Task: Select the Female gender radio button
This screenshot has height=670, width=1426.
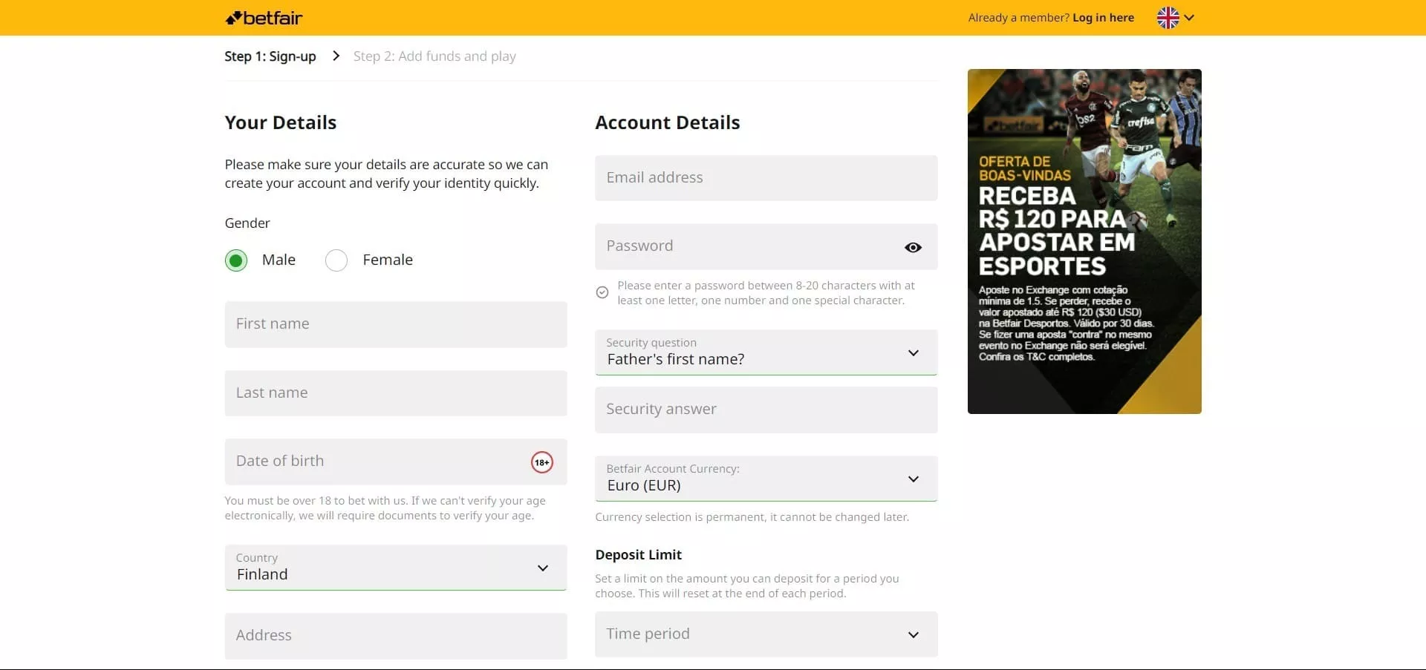Action: [x=336, y=260]
